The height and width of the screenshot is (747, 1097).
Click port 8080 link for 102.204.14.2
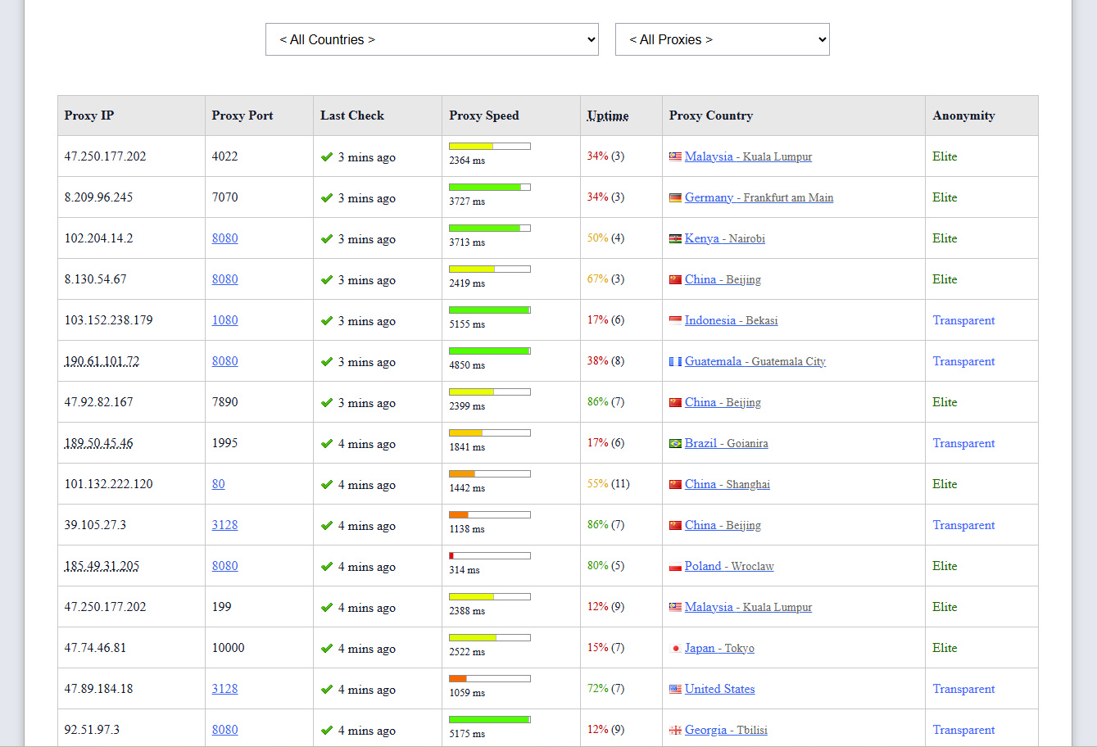pos(224,238)
